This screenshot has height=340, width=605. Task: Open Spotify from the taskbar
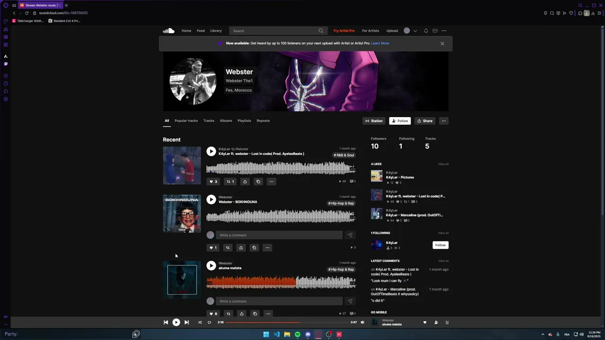tap(297, 334)
